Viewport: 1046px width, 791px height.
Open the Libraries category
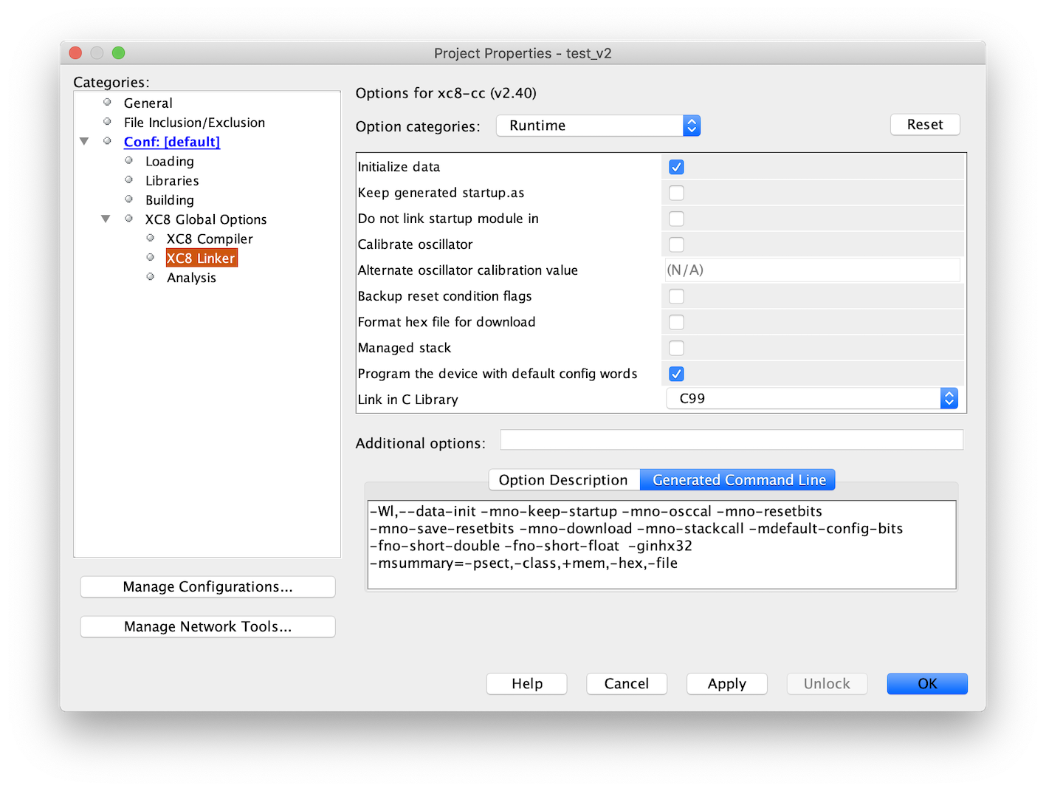pyautogui.click(x=172, y=181)
